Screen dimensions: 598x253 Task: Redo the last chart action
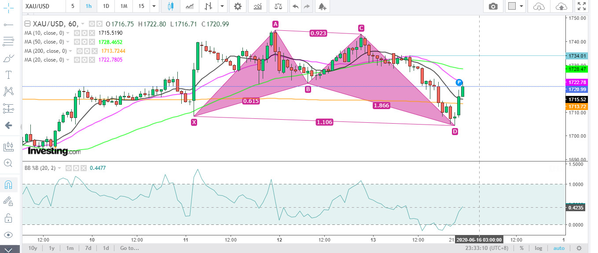tap(307, 6)
